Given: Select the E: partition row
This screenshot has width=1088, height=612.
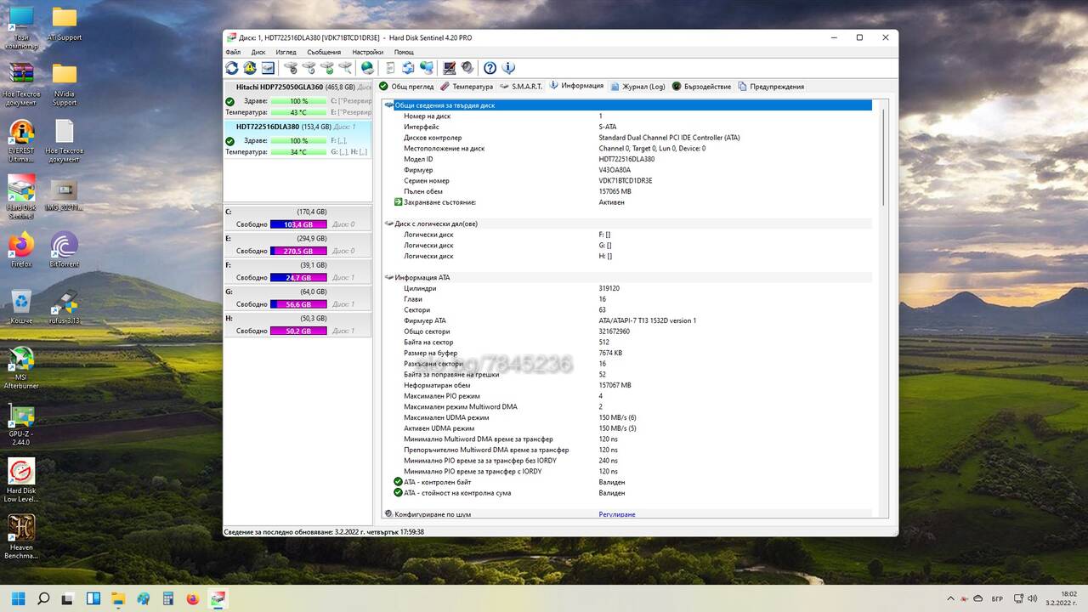Looking at the screenshot, I should coord(297,245).
